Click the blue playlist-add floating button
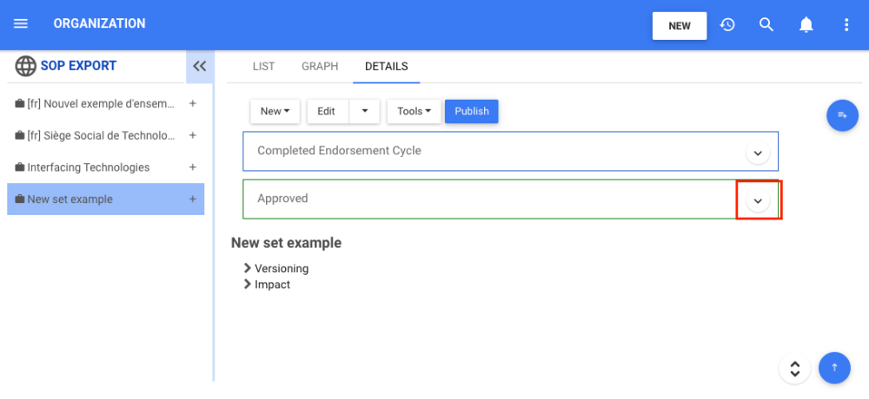The height and width of the screenshot is (399, 869). click(x=842, y=115)
